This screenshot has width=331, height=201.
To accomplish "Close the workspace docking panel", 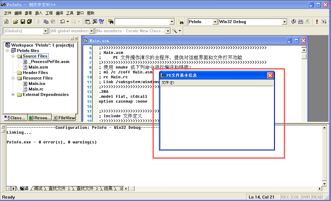I will 76,38.
